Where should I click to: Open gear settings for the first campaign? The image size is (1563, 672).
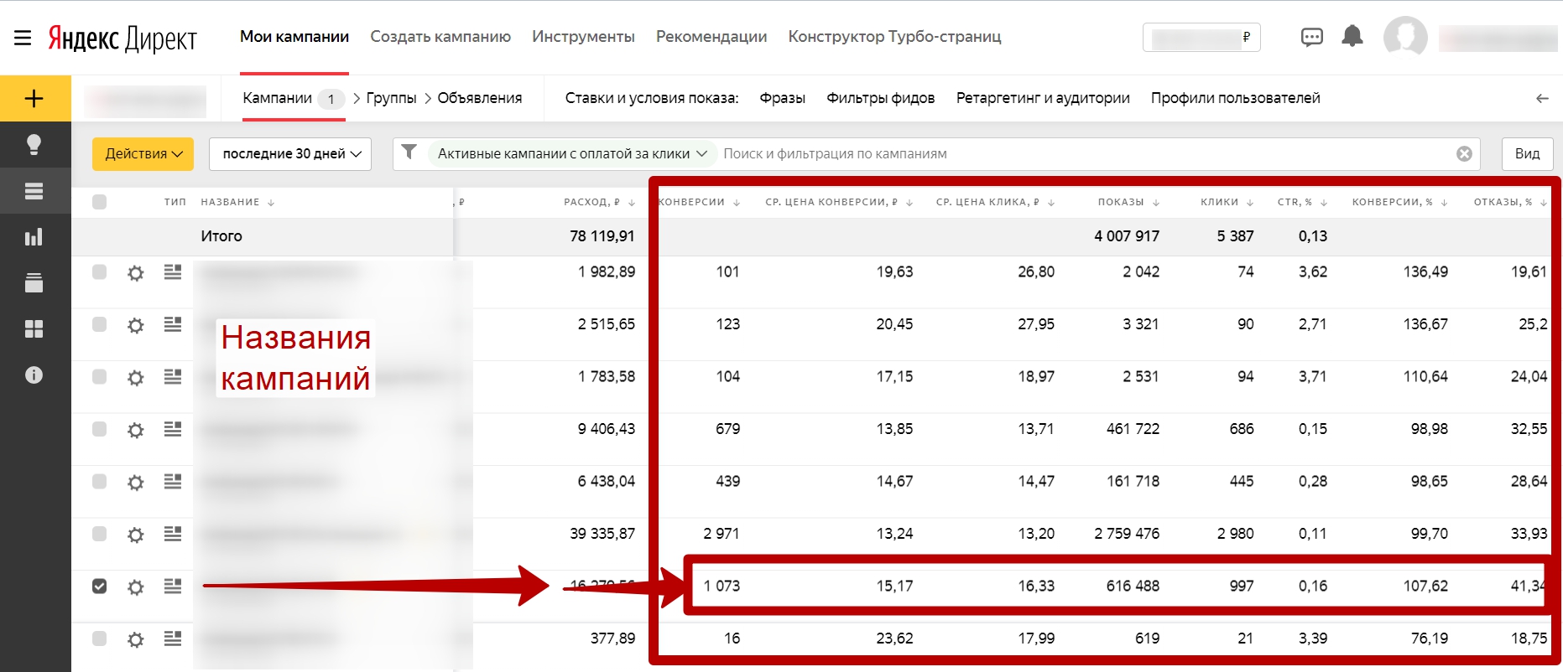tap(135, 273)
